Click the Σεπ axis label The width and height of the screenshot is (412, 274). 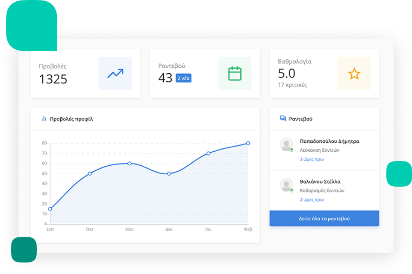click(x=50, y=229)
